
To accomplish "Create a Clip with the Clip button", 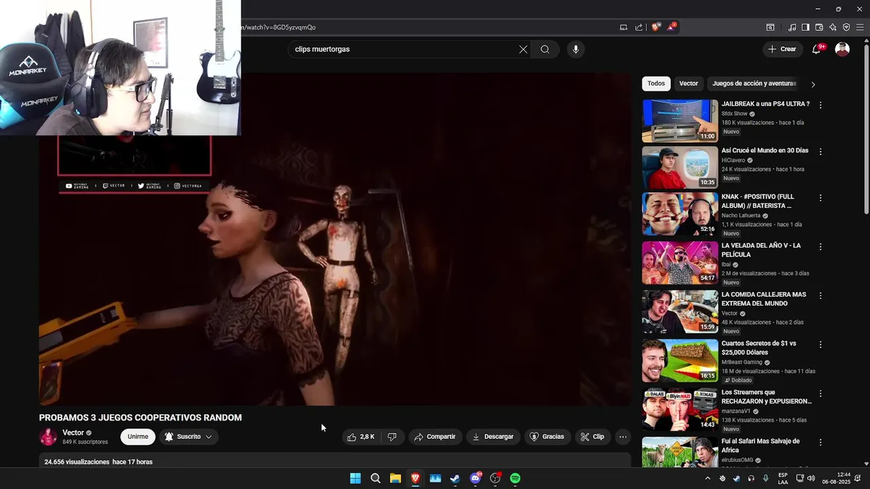I will click(592, 437).
